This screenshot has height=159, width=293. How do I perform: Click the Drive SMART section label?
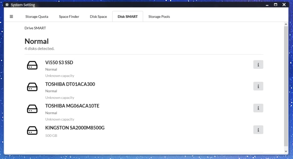(35, 28)
